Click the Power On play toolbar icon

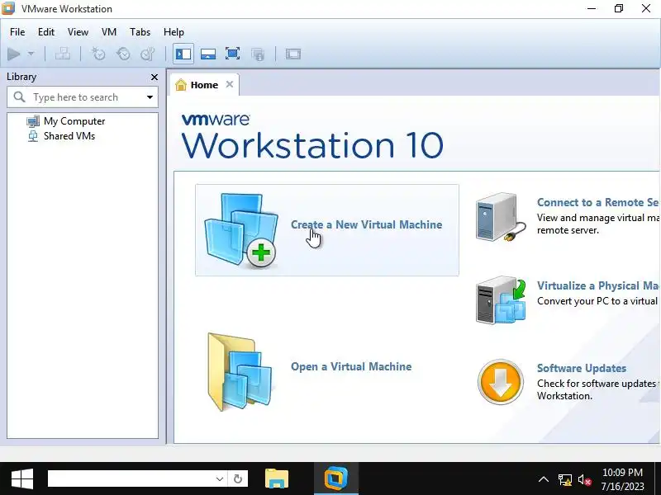[14, 54]
